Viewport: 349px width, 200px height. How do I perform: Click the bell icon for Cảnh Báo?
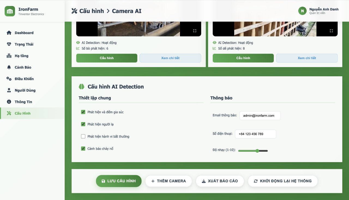coord(9,67)
